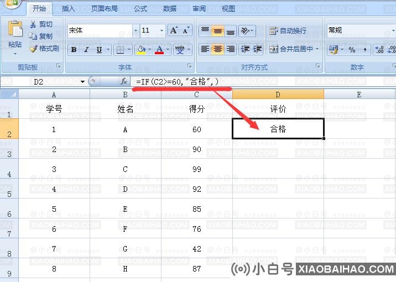396x282 pixels.
Task: Open font name 宋体 dropdown
Action: click(136, 30)
